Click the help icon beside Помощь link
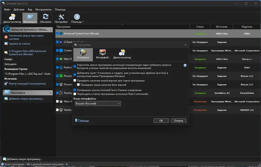 (76, 120)
